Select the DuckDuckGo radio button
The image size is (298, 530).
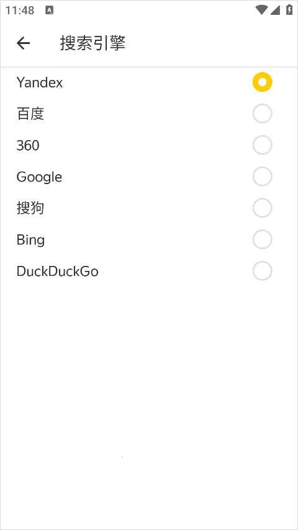262,271
